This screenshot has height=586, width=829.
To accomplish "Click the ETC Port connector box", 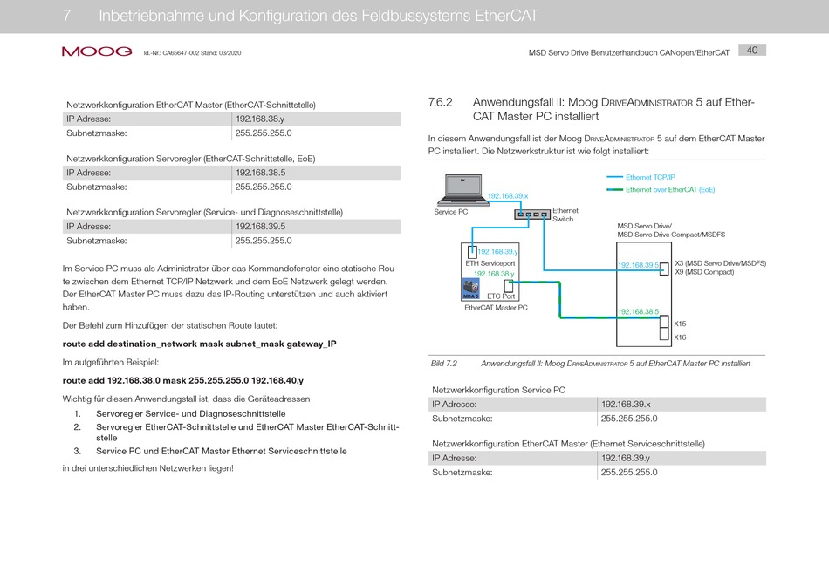I will (x=509, y=286).
